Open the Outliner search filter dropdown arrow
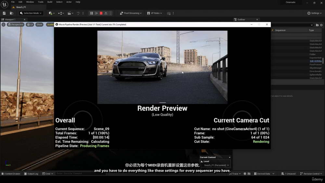The height and width of the screenshot is (183, 325). click(x=312, y=25)
